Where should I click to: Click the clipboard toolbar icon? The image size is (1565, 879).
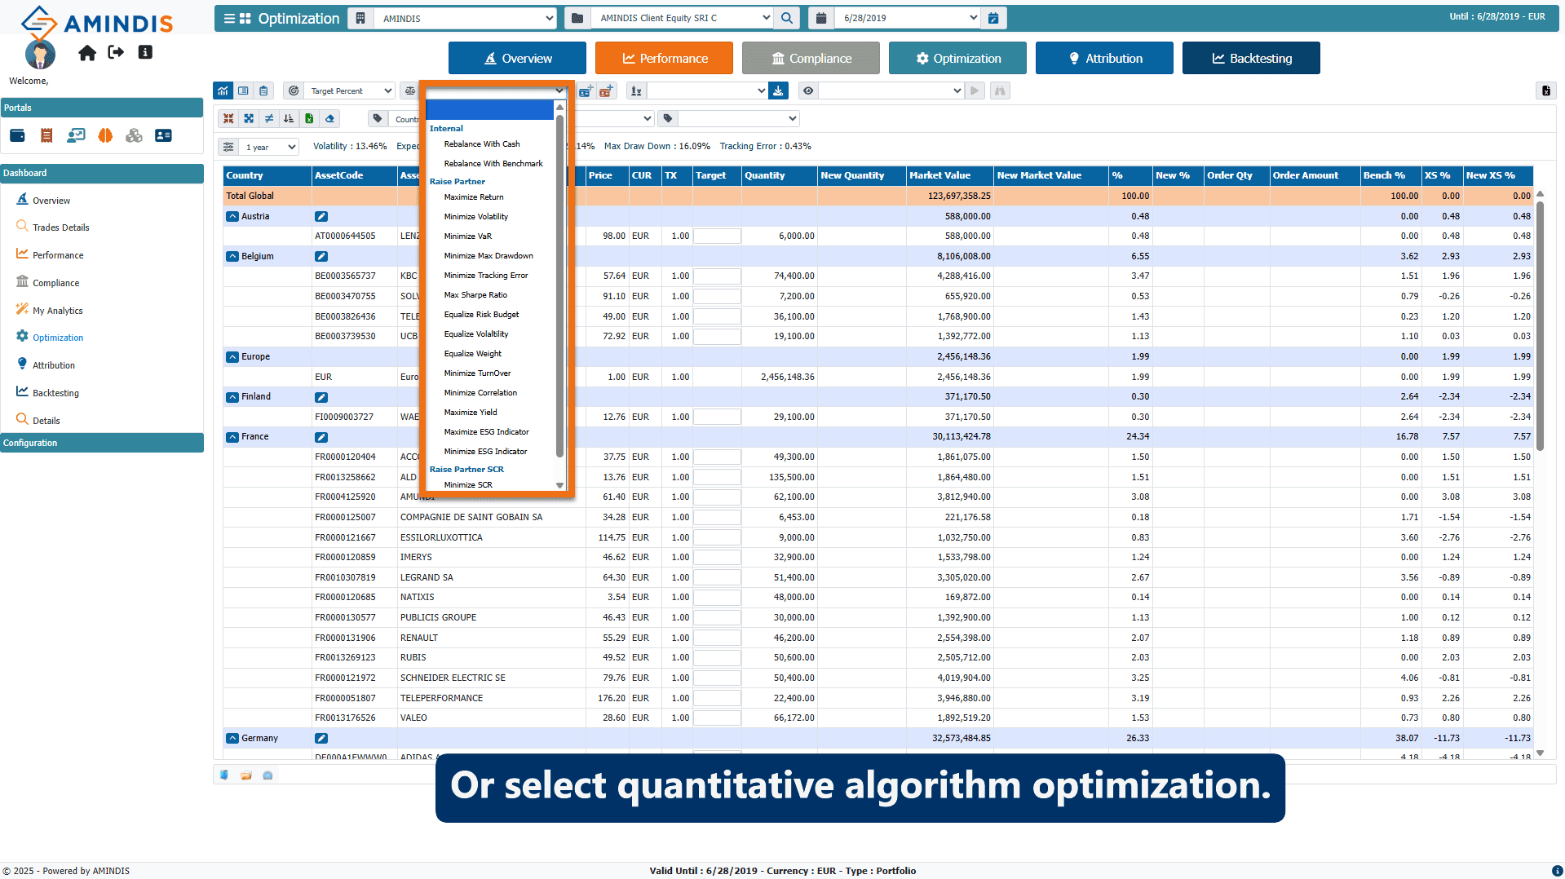(x=263, y=91)
